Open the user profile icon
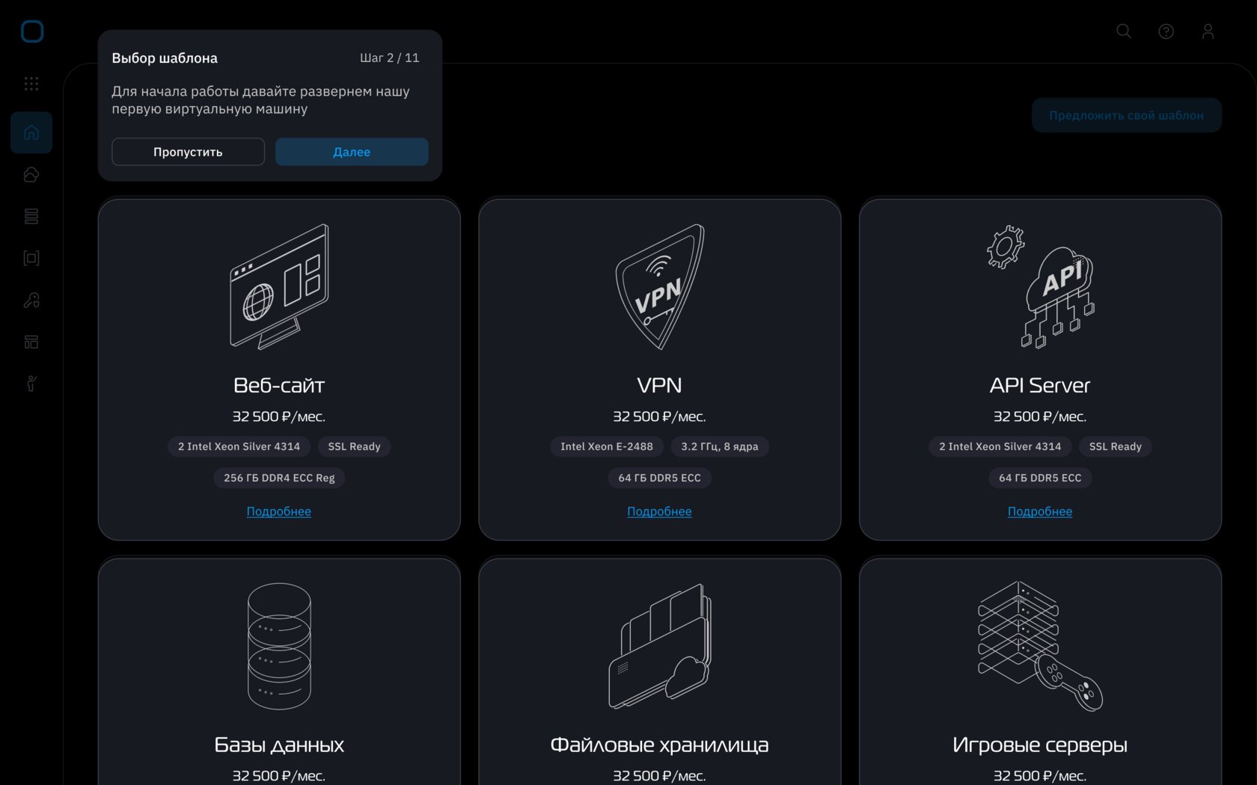This screenshot has width=1257, height=785. 1208,31
